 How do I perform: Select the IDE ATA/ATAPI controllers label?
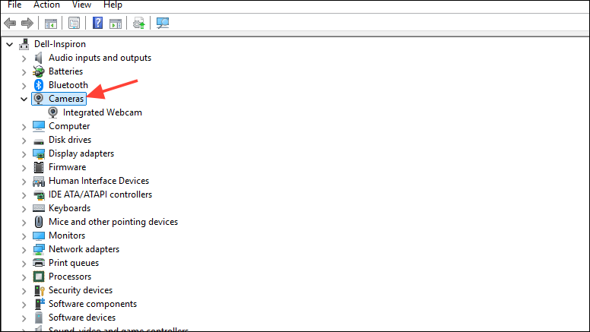pos(100,194)
